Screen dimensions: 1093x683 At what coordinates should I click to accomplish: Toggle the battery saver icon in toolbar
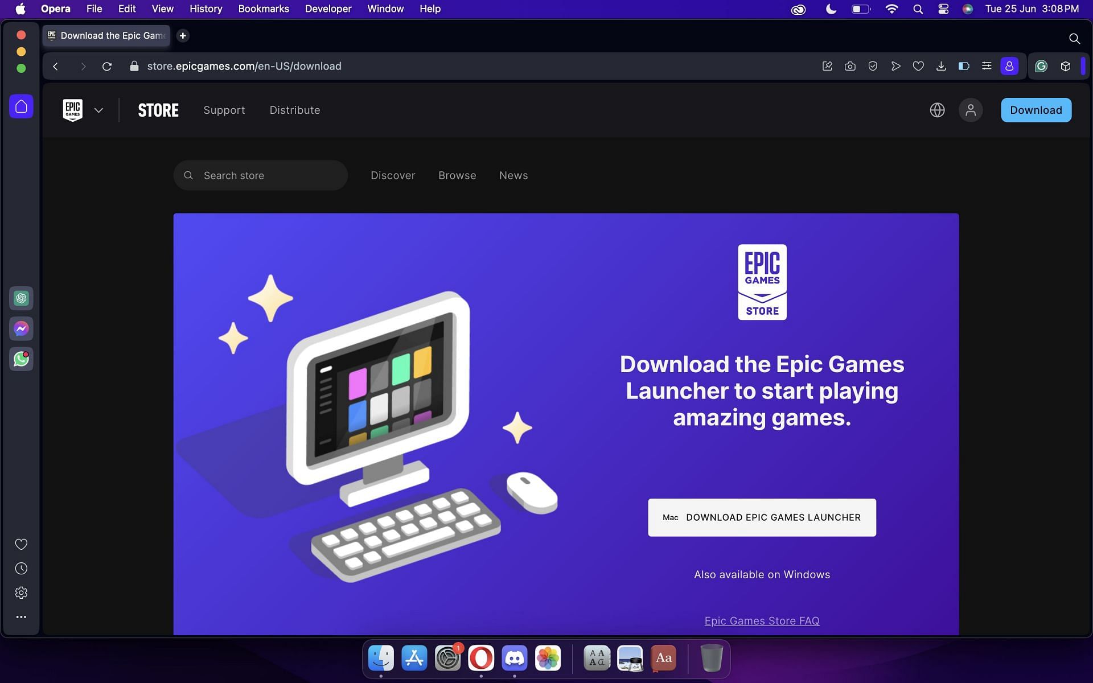964,66
